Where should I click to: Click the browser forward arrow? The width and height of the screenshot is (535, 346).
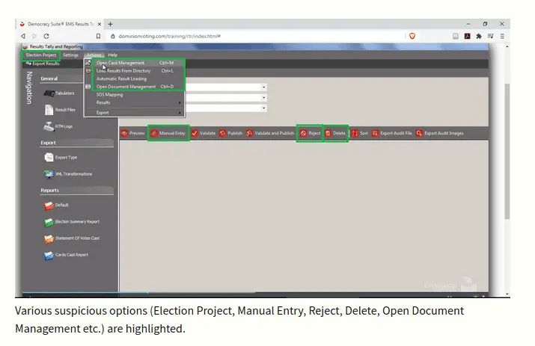(x=34, y=36)
